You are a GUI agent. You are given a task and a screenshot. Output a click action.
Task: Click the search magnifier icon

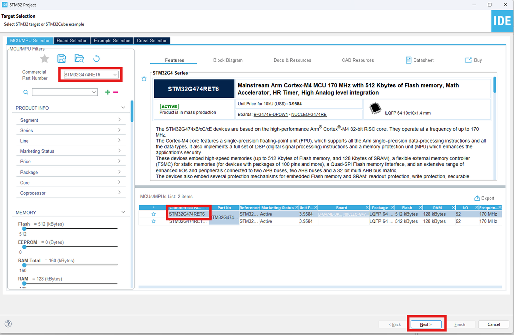(26, 92)
